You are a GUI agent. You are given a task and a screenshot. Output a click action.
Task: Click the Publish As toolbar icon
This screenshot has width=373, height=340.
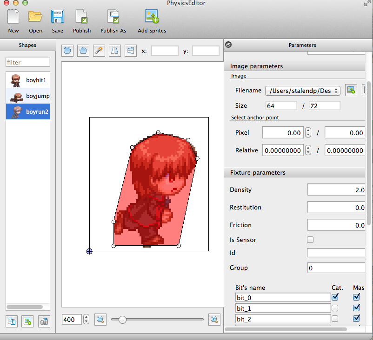pyautogui.click(x=113, y=18)
